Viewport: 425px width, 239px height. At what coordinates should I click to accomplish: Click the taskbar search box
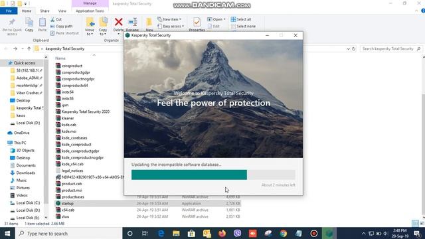tap(69, 233)
